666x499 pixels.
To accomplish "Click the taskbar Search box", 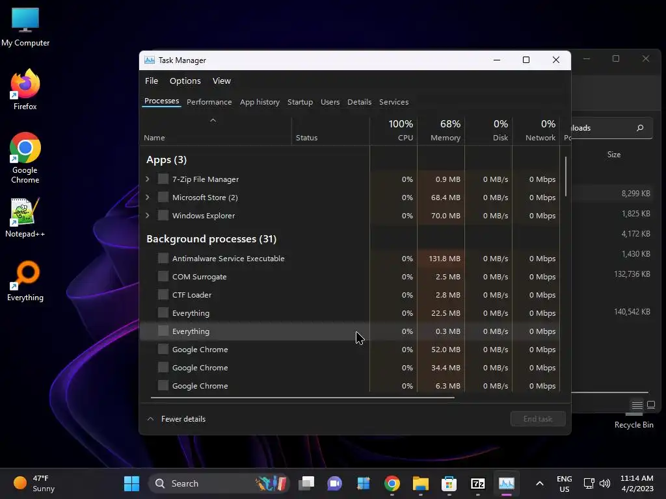I will 219,483.
